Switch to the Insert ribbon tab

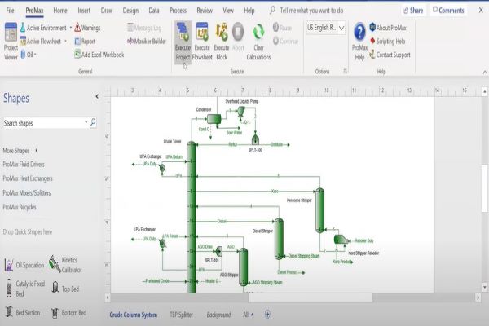click(x=84, y=11)
